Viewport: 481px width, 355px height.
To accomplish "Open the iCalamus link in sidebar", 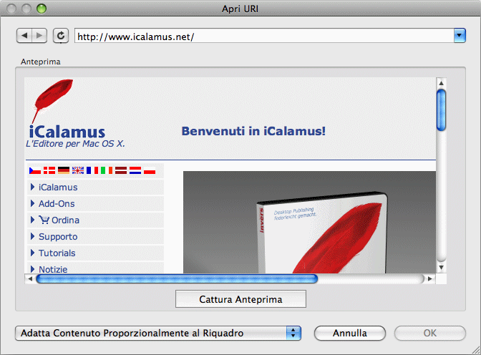I will point(58,188).
